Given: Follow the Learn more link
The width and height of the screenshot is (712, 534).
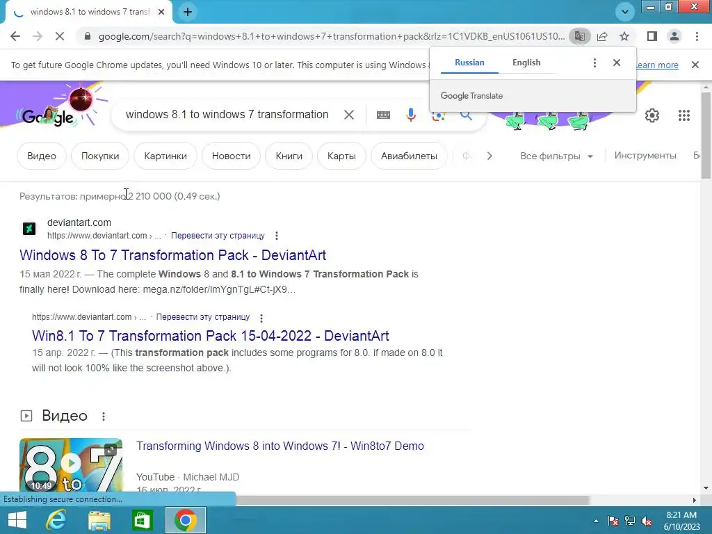Looking at the screenshot, I should pyautogui.click(x=657, y=65).
